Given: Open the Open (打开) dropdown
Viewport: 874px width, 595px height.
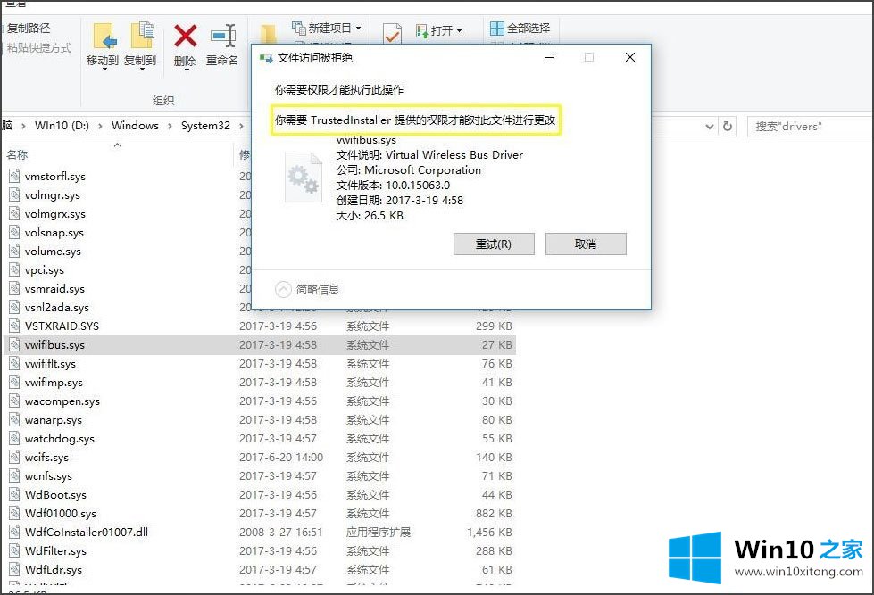Looking at the screenshot, I should coord(440,30).
